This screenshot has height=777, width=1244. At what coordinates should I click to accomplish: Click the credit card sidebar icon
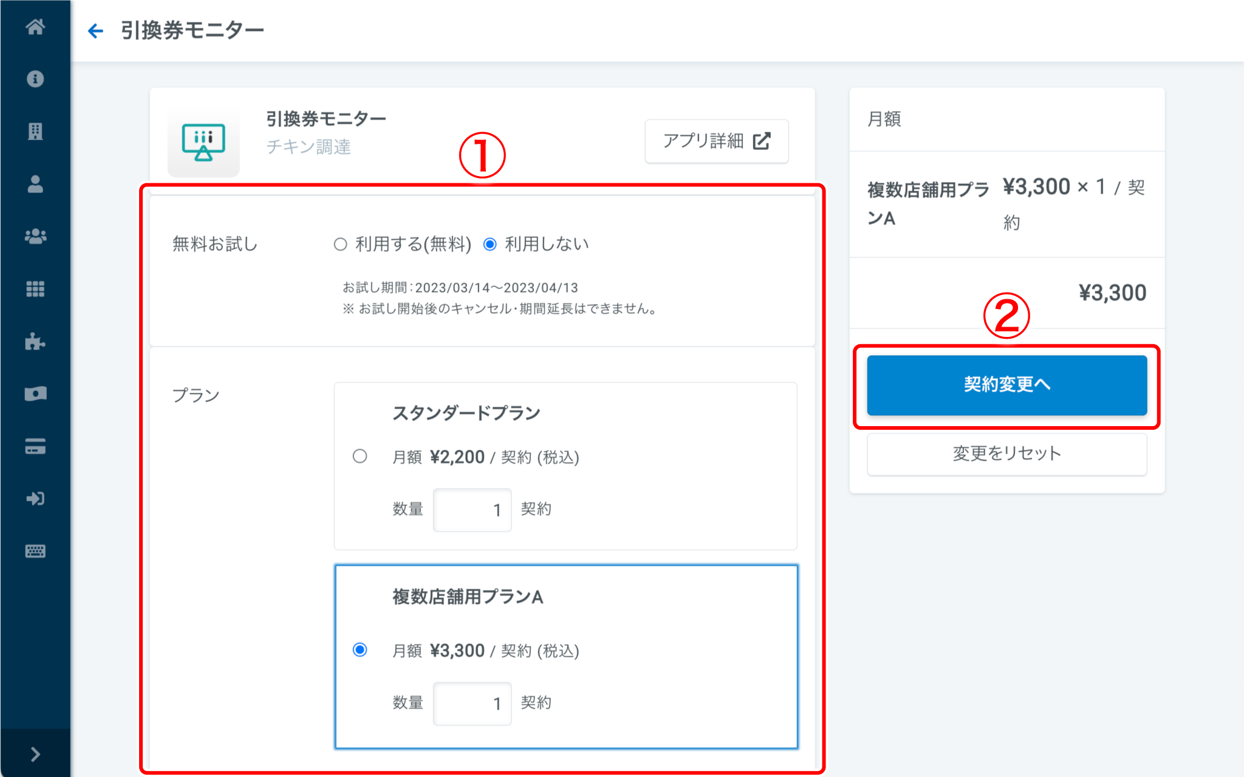coord(35,446)
